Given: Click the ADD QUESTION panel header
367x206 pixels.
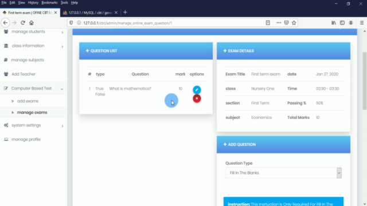Looking at the screenshot, I should 283,145.
